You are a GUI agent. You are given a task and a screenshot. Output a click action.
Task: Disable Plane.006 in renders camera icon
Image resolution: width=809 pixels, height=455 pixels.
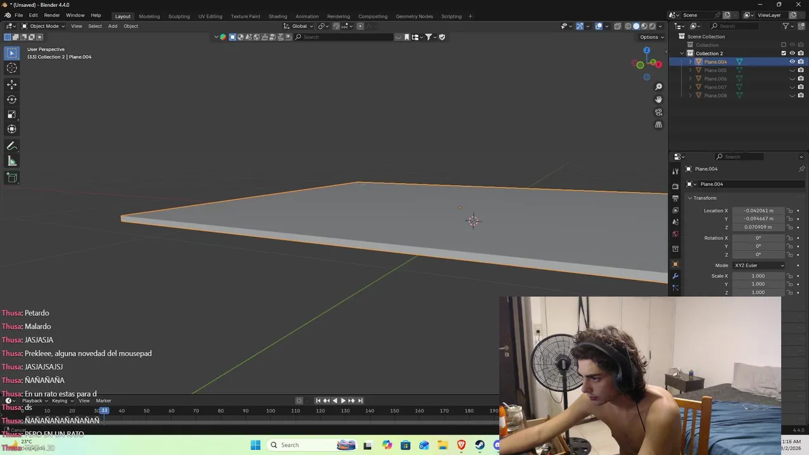click(x=801, y=79)
